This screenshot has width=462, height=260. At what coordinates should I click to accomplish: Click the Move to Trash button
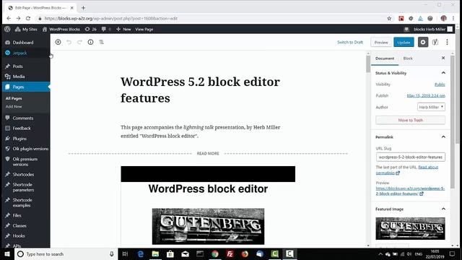point(411,121)
